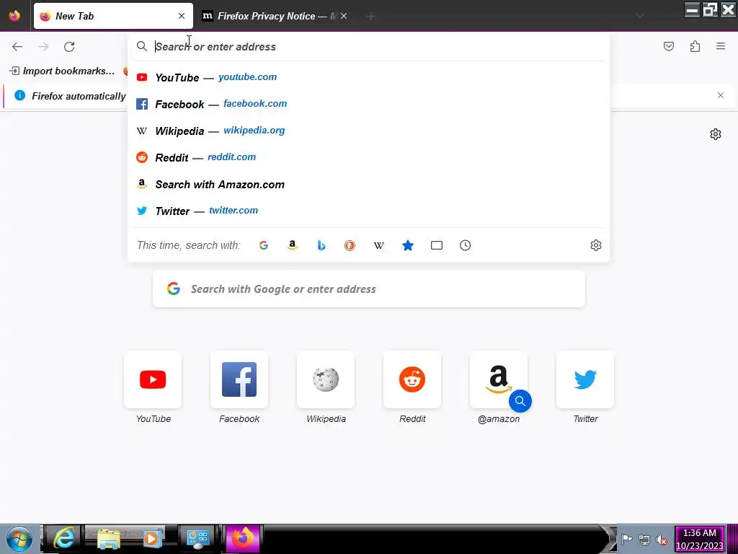The height and width of the screenshot is (554, 738).
Task: Close the Firefox Privacy Notice tab
Action: click(x=344, y=16)
